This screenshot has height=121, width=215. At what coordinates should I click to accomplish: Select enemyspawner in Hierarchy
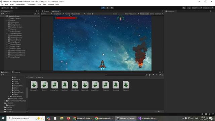16,38
